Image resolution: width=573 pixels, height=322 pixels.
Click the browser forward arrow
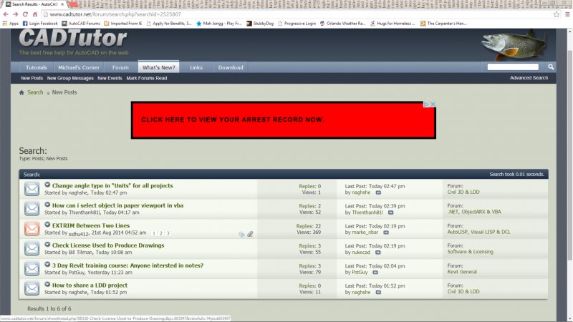pyautogui.click(x=15, y=14)
